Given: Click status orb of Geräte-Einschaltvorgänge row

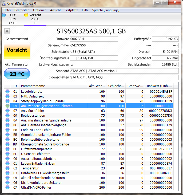Looking at the screenshot, I should tap(7, 125).
